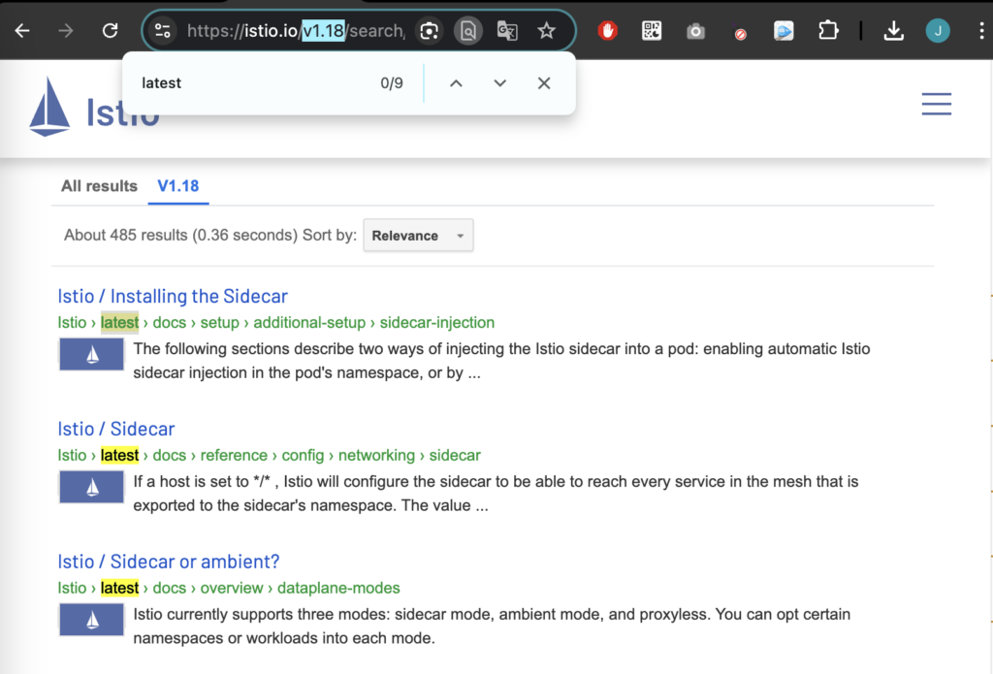Viewport: 993px width, 674px height.
Task: Show browser downloads
Action: (893, 30)
